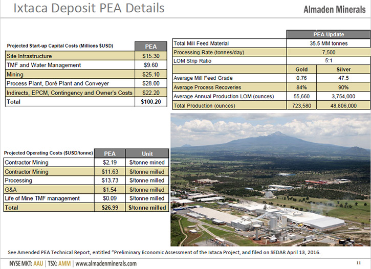Image resolution: width=371 pixels, height=269 pixels.
Task: Click 'Projected Start-up Capital Costs' heading
Action: pos(60,46)
